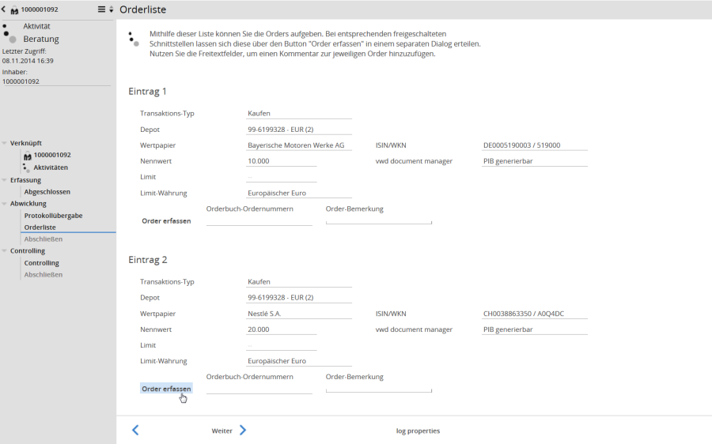
Task: Click the Aktivitäten dots icon in sidebar
Action: coord(27,167)
